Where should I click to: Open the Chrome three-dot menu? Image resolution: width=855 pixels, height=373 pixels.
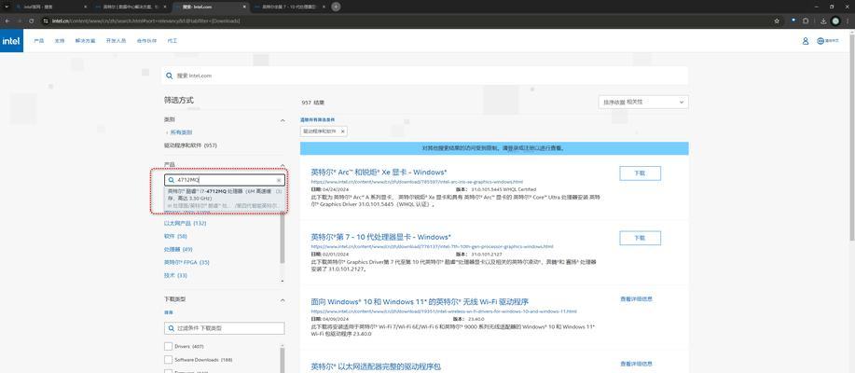click(848, 21)
